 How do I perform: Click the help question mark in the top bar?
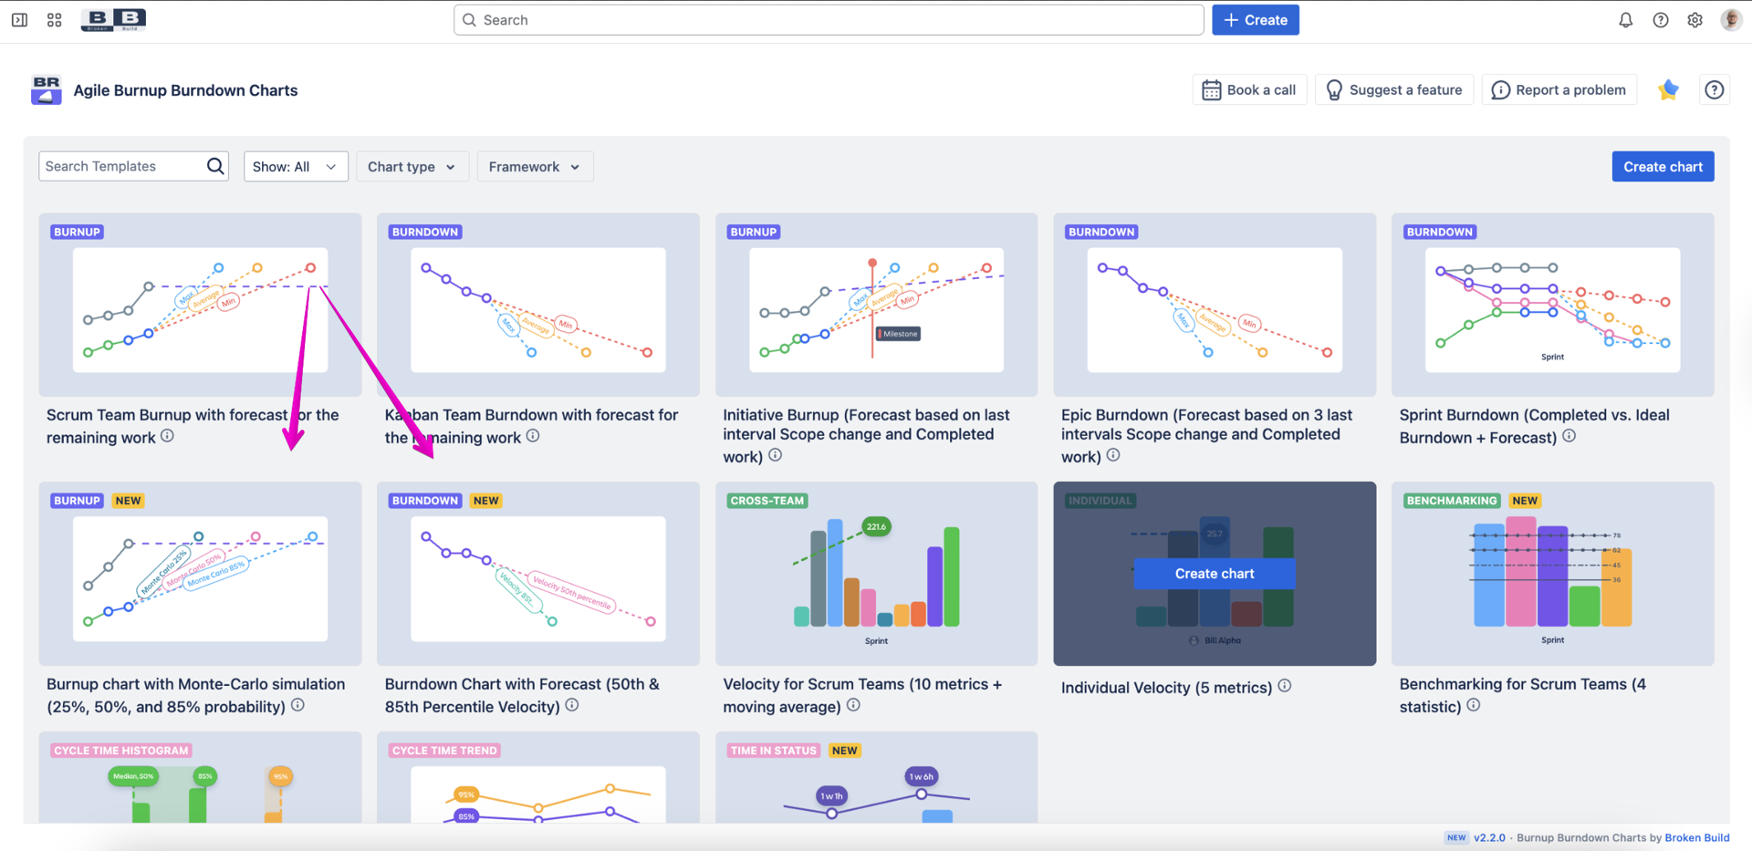pos(1661,19)
